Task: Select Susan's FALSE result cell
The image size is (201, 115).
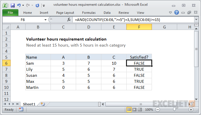Action: [x=139, y=75]
